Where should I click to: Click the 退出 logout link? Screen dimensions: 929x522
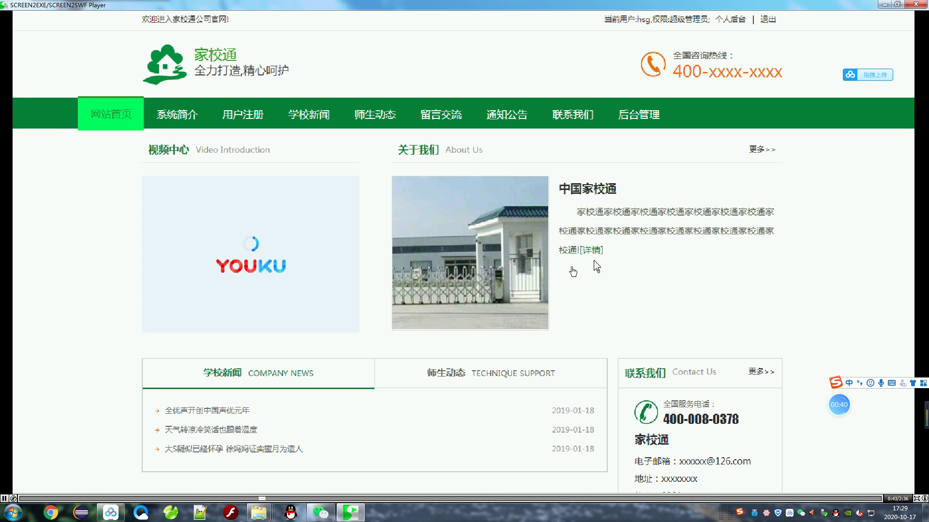coord(768,19)
